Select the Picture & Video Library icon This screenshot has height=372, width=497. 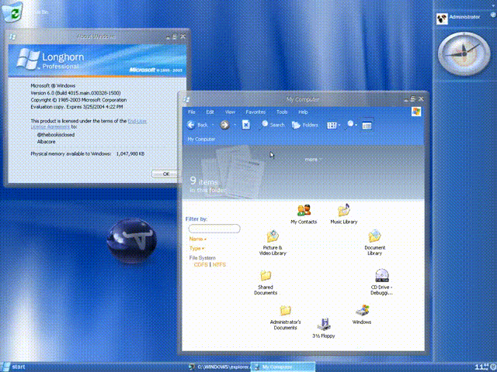(x=273, y=243)
